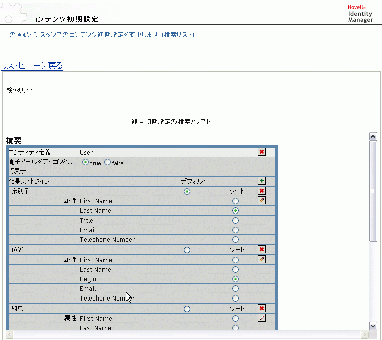This screenshot has height=340, width=382.
Task: Click the 概要 heading
Action: point(14,141)
